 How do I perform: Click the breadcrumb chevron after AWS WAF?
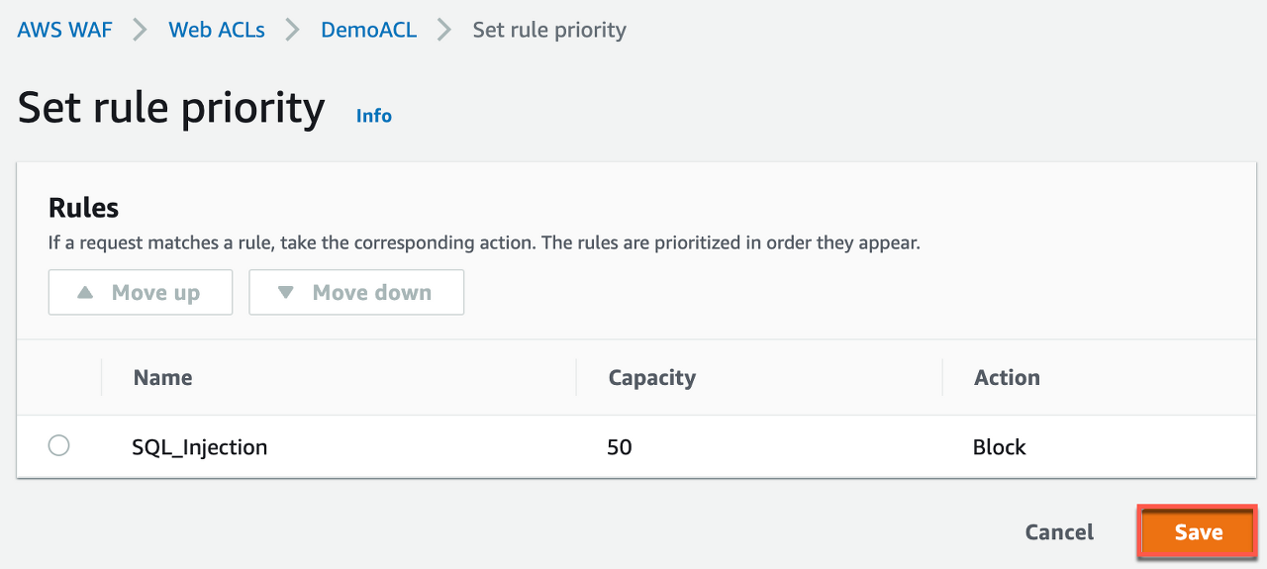[141, 30]
